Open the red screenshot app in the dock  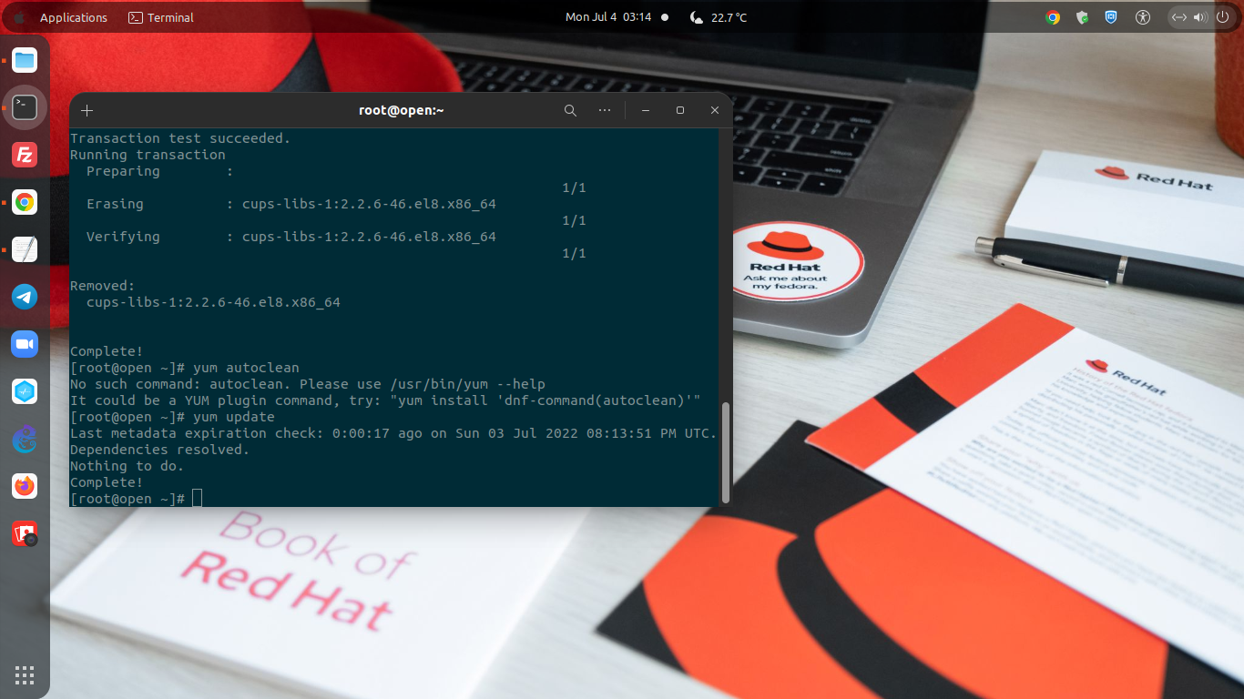(25, 533)
